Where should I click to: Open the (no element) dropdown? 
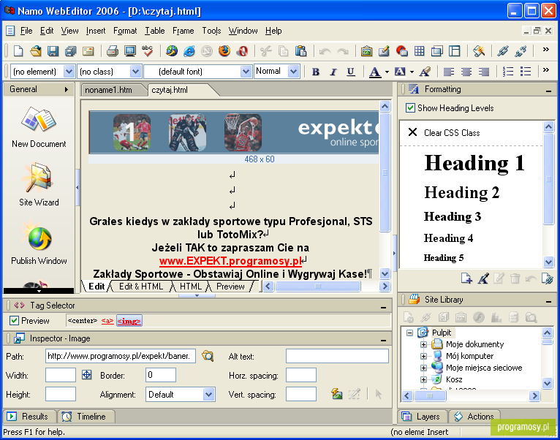click(x=69, y=72)
